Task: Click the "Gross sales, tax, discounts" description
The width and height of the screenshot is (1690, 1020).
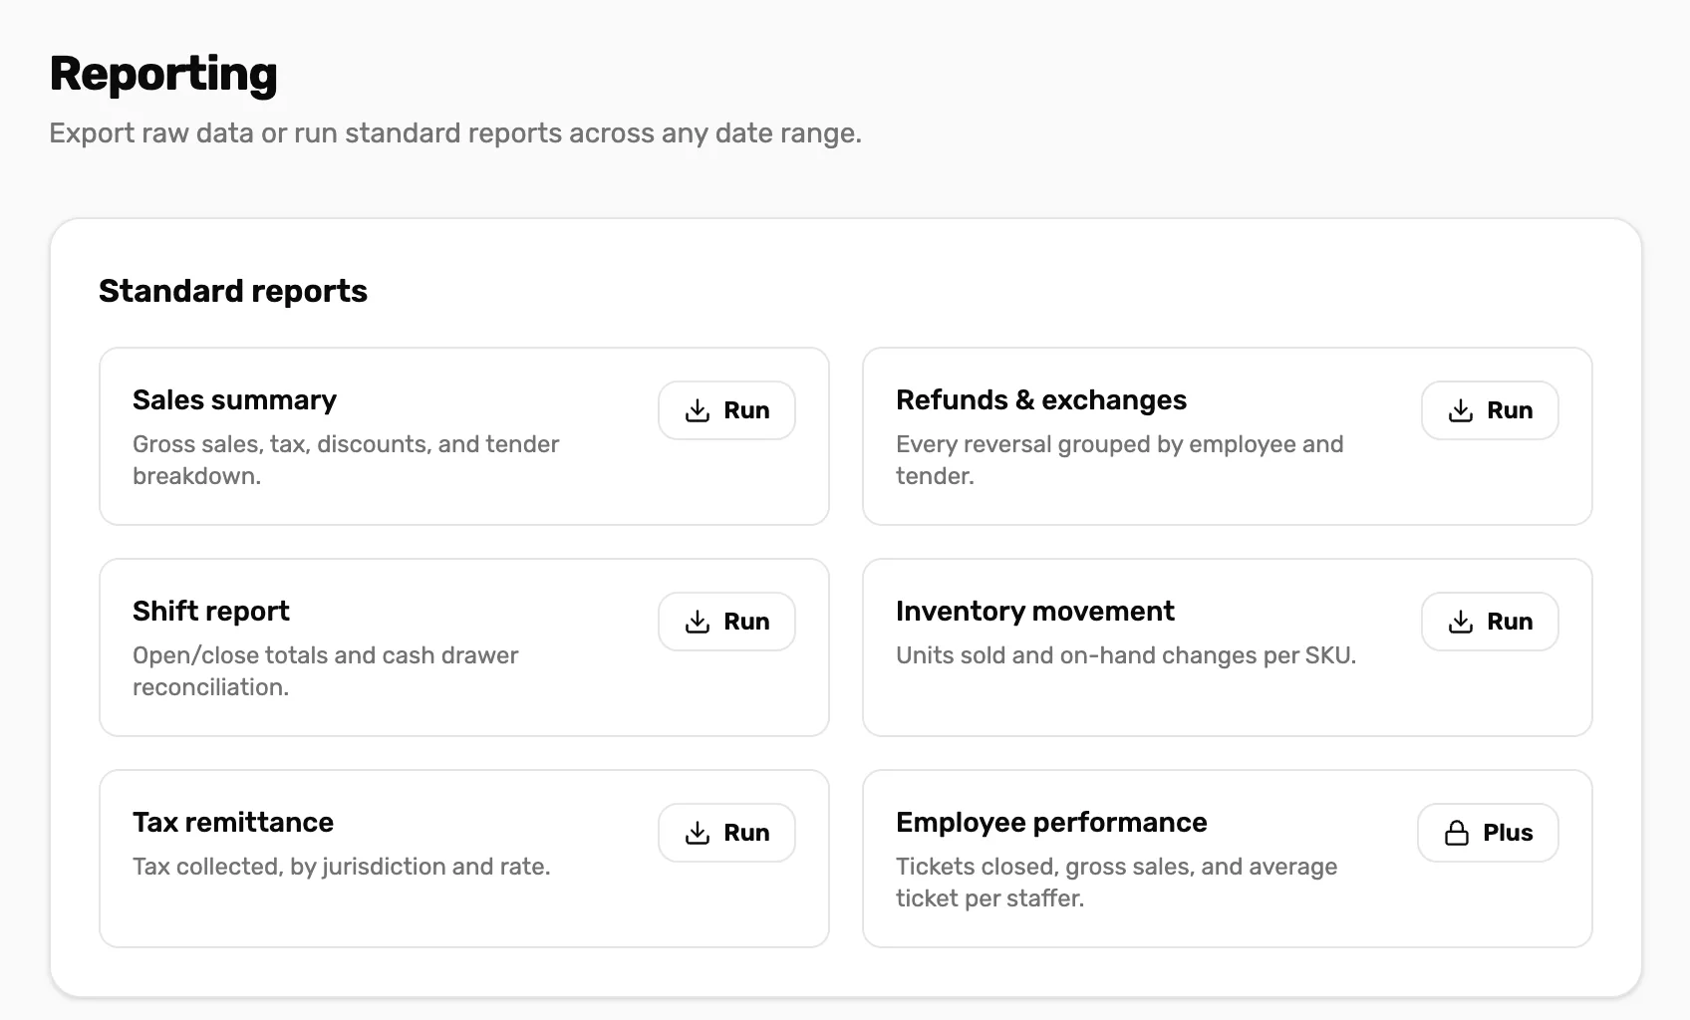Action: point(346,460)
